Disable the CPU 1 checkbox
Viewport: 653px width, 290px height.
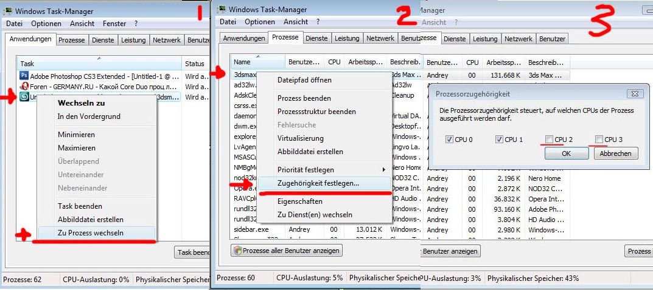pyautogui.click(x=499, y=140)
